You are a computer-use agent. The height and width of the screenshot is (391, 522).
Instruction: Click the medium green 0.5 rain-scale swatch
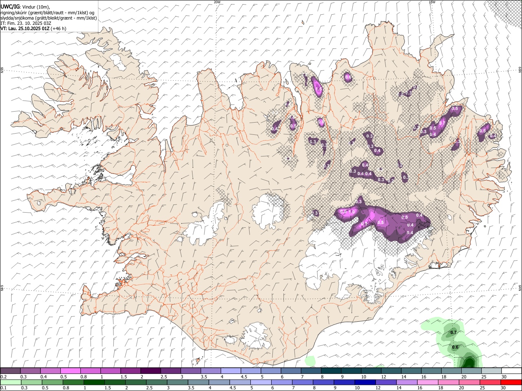(x=52, y=382)
